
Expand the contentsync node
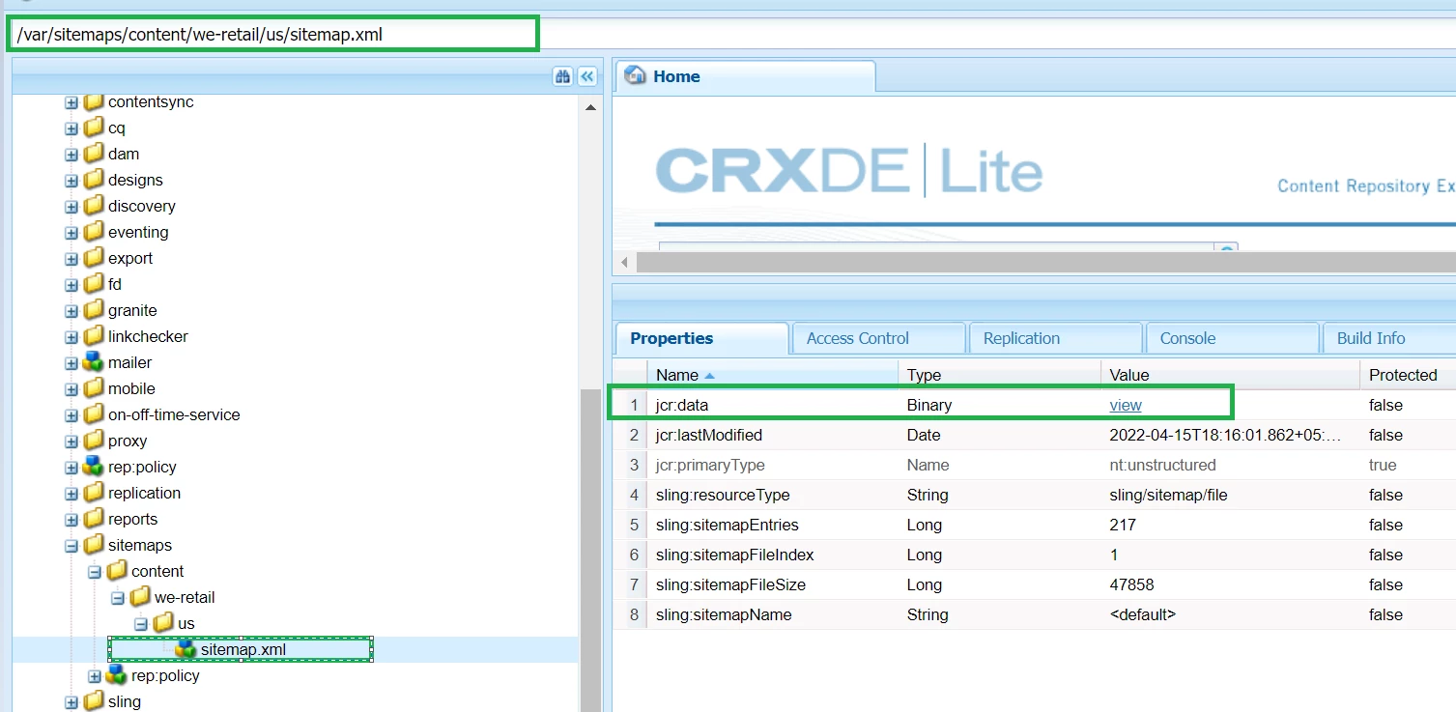coord(71,102)
